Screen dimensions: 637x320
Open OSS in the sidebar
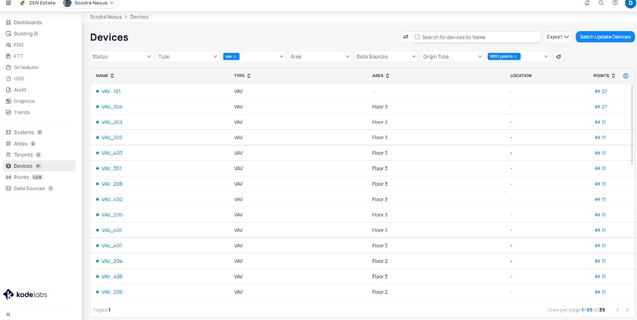coord(19,79)
